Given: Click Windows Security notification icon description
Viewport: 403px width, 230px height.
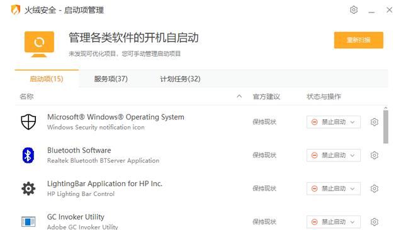Looking at the screenshot, I should pyautogui.click(x=96, y=127).
